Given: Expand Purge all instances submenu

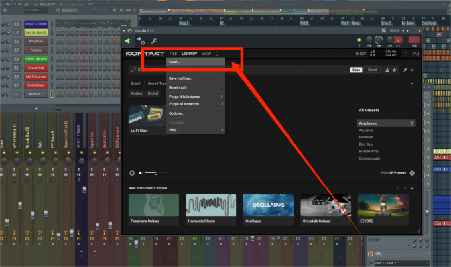Looking at the screenshot, I should [222, 104].
